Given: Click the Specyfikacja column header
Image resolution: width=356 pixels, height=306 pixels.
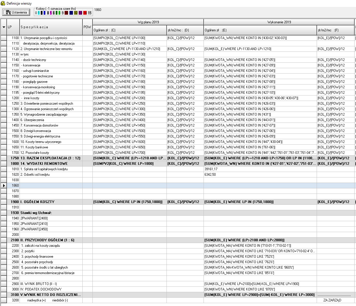Looking at the screenshot, I should coord(51,27).
